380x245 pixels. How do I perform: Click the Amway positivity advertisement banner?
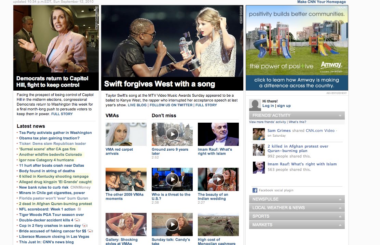click(297, 48)
